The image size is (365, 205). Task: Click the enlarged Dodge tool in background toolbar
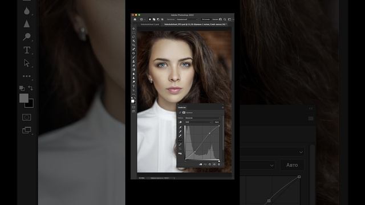[x=27, y=36]
